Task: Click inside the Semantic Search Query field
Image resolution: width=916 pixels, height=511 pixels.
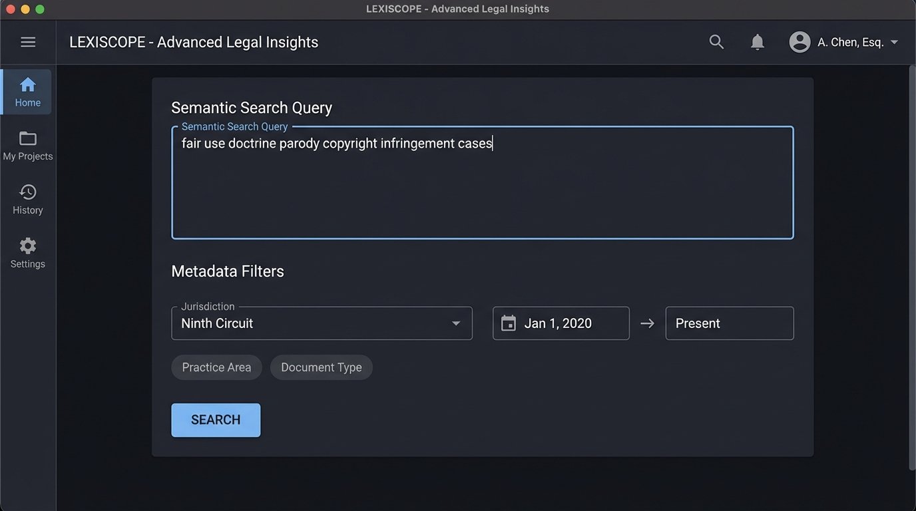Action: point(482,182)
